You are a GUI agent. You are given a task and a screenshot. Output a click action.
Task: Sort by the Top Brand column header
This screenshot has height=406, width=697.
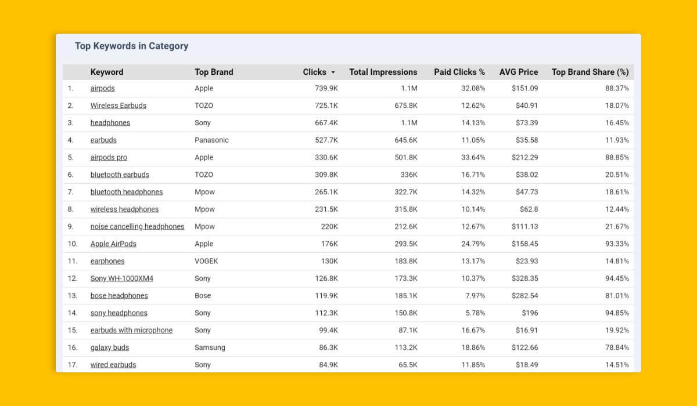point(214,72)
